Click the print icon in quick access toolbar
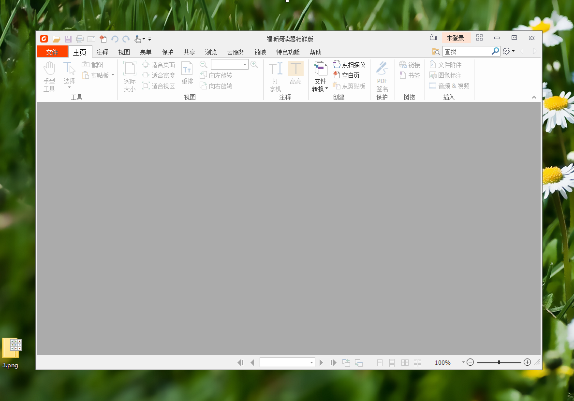The height and width of the screenshot is (401, 574). (80, 39)
